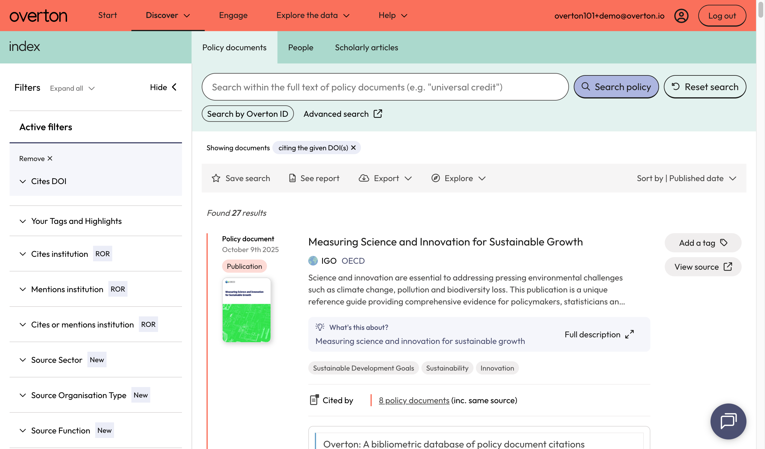Click the Search policy button
Viewport: 765px width, 449px height.
pyautogui.click(x=616, y=87)
